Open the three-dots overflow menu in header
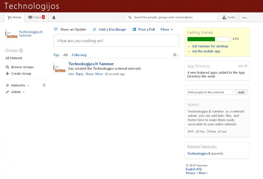Screen dimensions: 263x179 click(245, 18)
